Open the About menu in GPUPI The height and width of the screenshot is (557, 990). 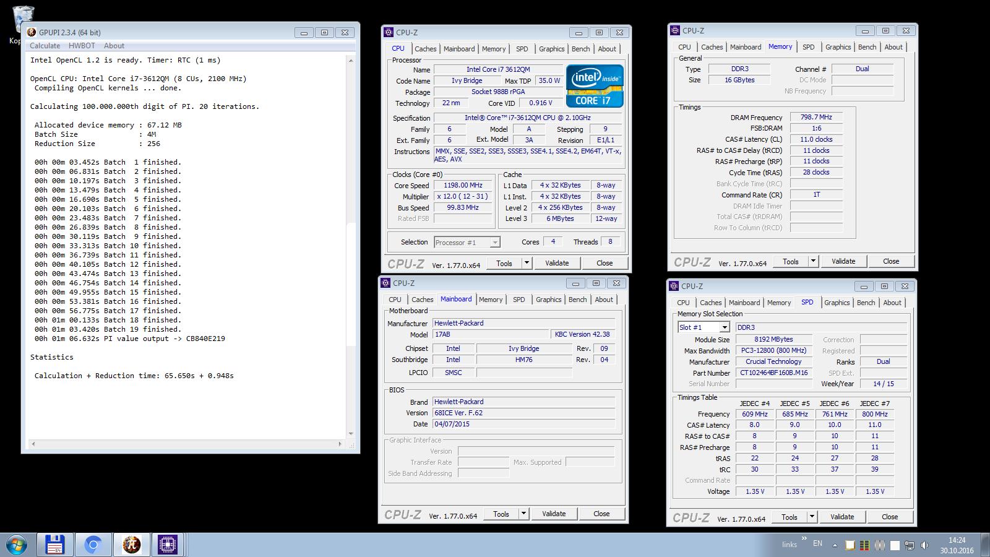click(x=114, y=46)
